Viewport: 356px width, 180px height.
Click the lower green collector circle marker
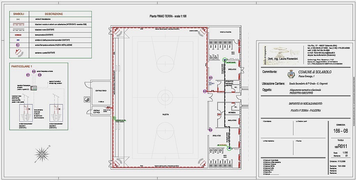[x=229, y=148]
